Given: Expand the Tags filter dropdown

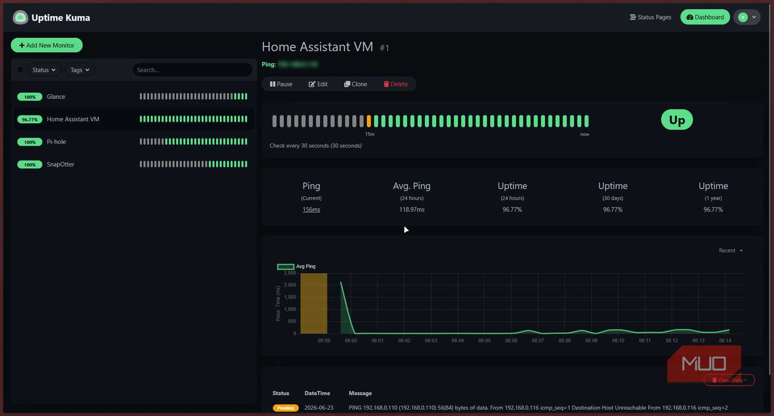Looking at the screenshot, I should tap(79, 70).
